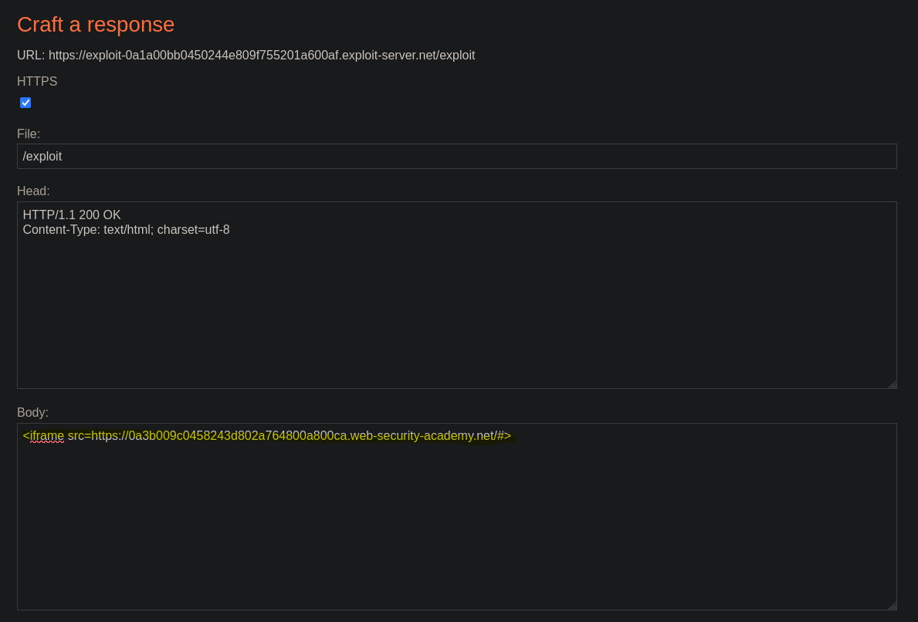This screenshot has height=622, width=918.
Task: Click the exploit server URL text
Action: pos(261,55)
